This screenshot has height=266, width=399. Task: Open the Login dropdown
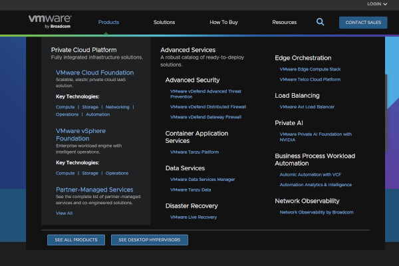click(376, 4)
